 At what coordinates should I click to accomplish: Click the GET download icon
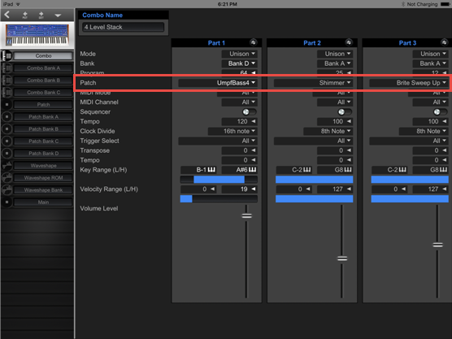pos(41,15)
